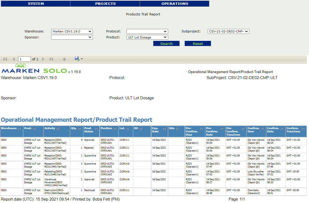309x203 pixels.
Task: Click the v.1.19.0 version label
Action: coord(74,72)
